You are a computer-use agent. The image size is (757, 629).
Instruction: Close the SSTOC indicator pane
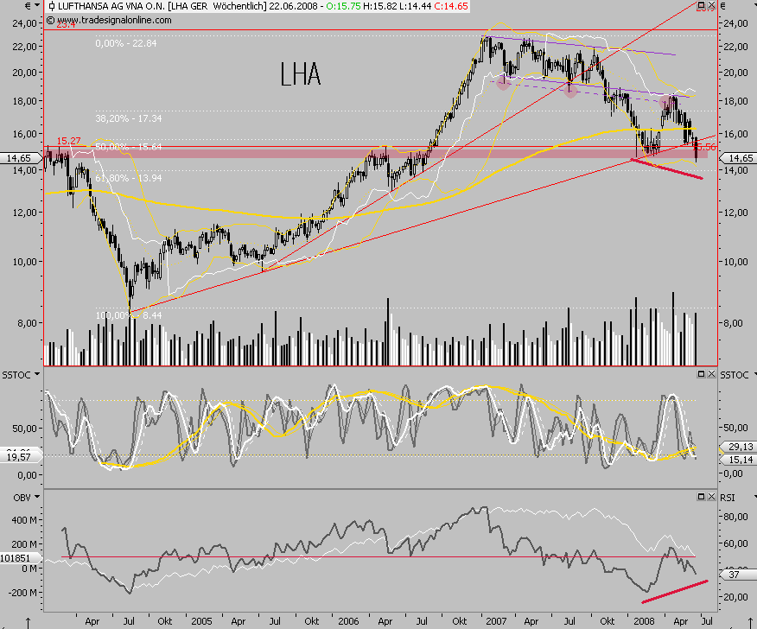coord(711,373)
